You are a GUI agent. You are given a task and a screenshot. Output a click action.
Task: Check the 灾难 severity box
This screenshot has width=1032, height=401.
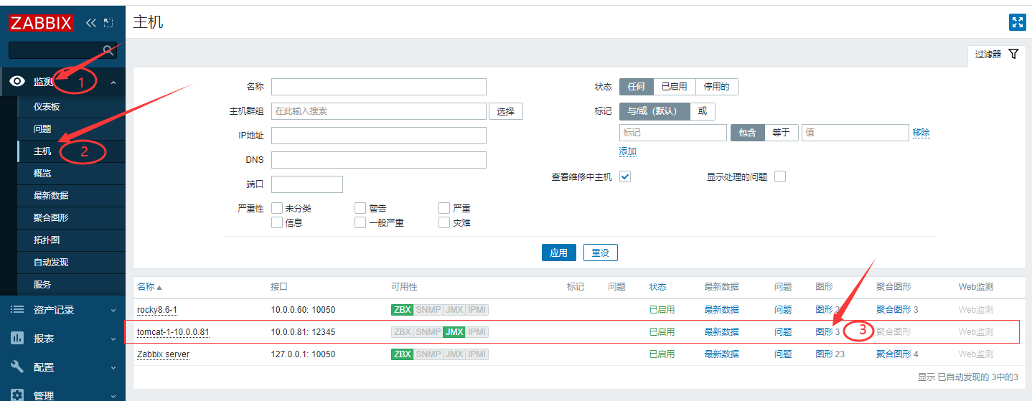(x=444, y=222)
